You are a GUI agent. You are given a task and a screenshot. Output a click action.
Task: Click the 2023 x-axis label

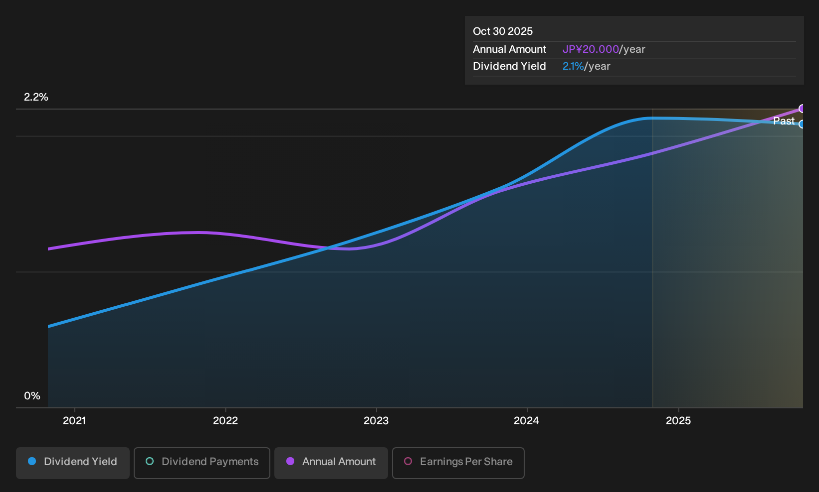pyautogui.click(x=376, y=421)
